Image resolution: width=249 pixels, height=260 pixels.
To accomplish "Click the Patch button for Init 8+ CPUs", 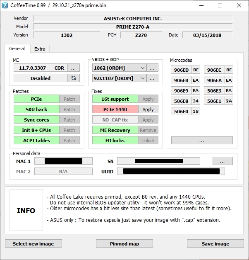I will tap(69, 130).
